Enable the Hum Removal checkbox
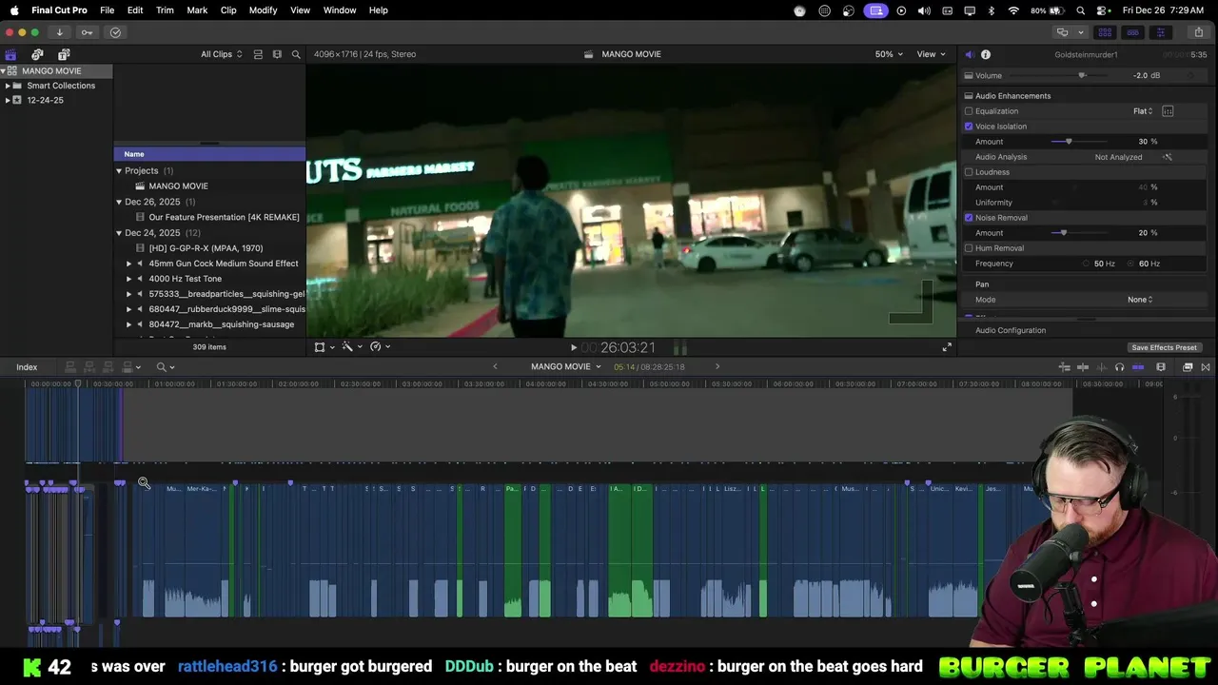 969,248
